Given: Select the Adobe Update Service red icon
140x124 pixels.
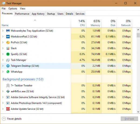Looking at the screenshot, I should point(8,109).
